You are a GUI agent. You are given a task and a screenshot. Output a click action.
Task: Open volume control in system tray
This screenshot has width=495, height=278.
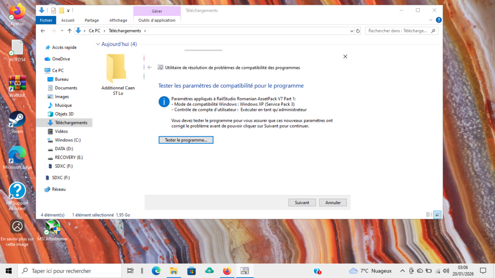[446, 271]
